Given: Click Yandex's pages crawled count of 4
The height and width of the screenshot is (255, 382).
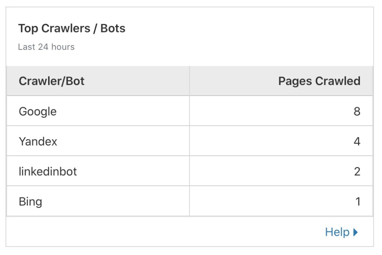Looking at the screenshot, I should 357,141.
